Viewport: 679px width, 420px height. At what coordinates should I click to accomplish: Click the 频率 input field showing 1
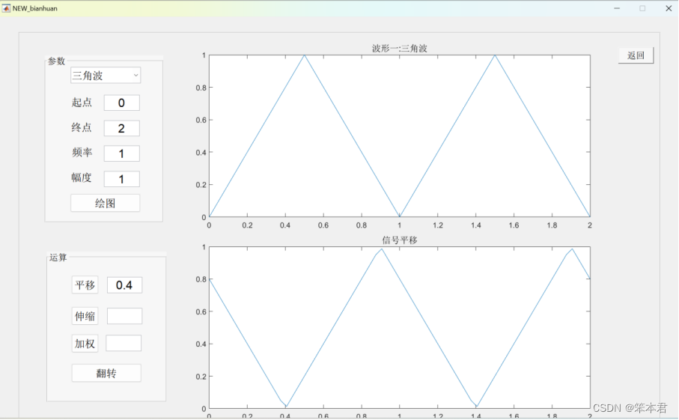coord(122,153)
